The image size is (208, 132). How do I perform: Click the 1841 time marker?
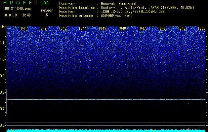[23, 28]
